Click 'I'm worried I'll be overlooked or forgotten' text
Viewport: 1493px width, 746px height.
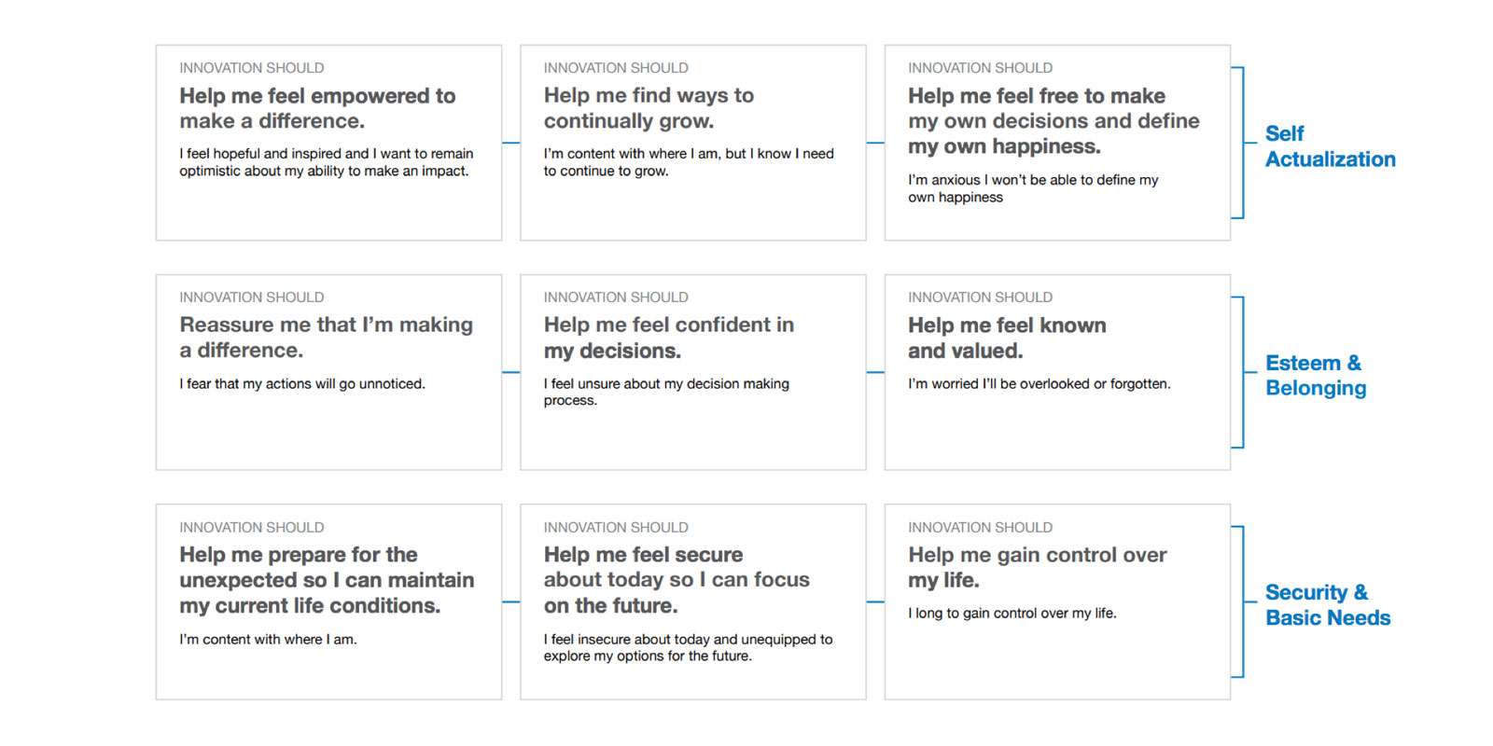tap(1040, 383)
